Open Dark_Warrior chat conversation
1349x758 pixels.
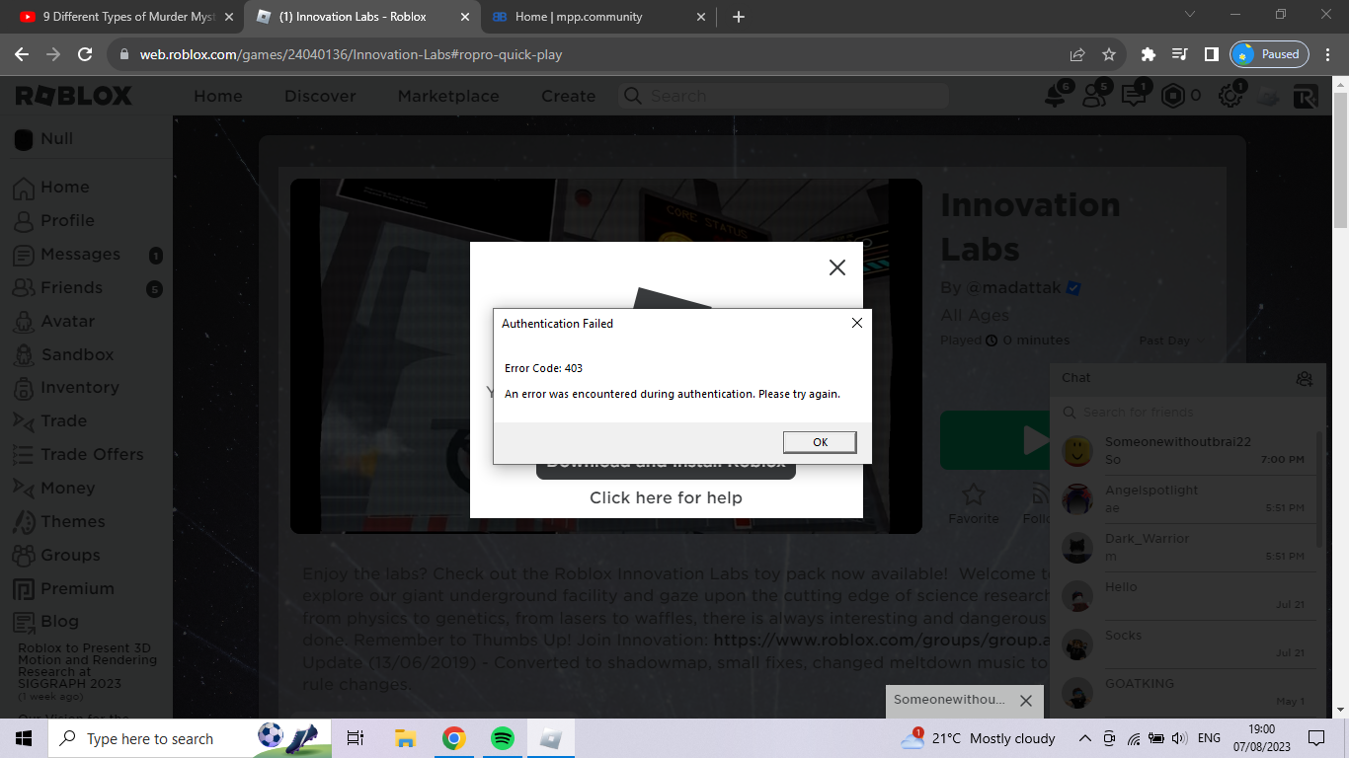tap(1183, 548)
